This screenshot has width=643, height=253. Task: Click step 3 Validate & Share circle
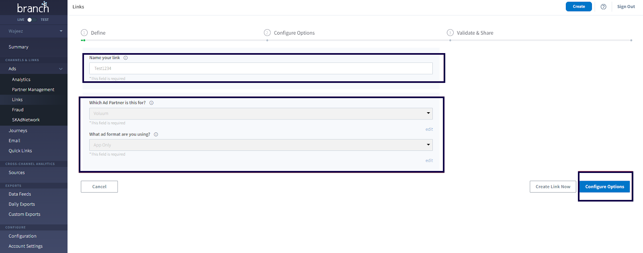(450, 33)
